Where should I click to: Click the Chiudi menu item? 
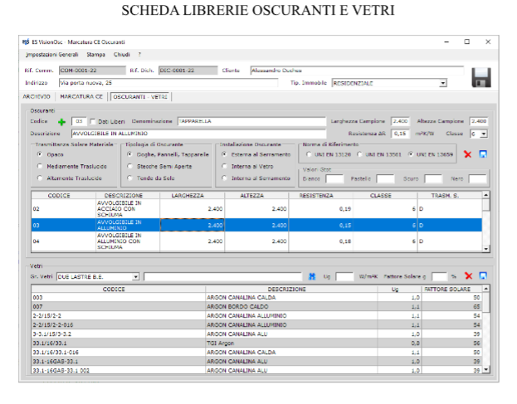tap(122, 55)
